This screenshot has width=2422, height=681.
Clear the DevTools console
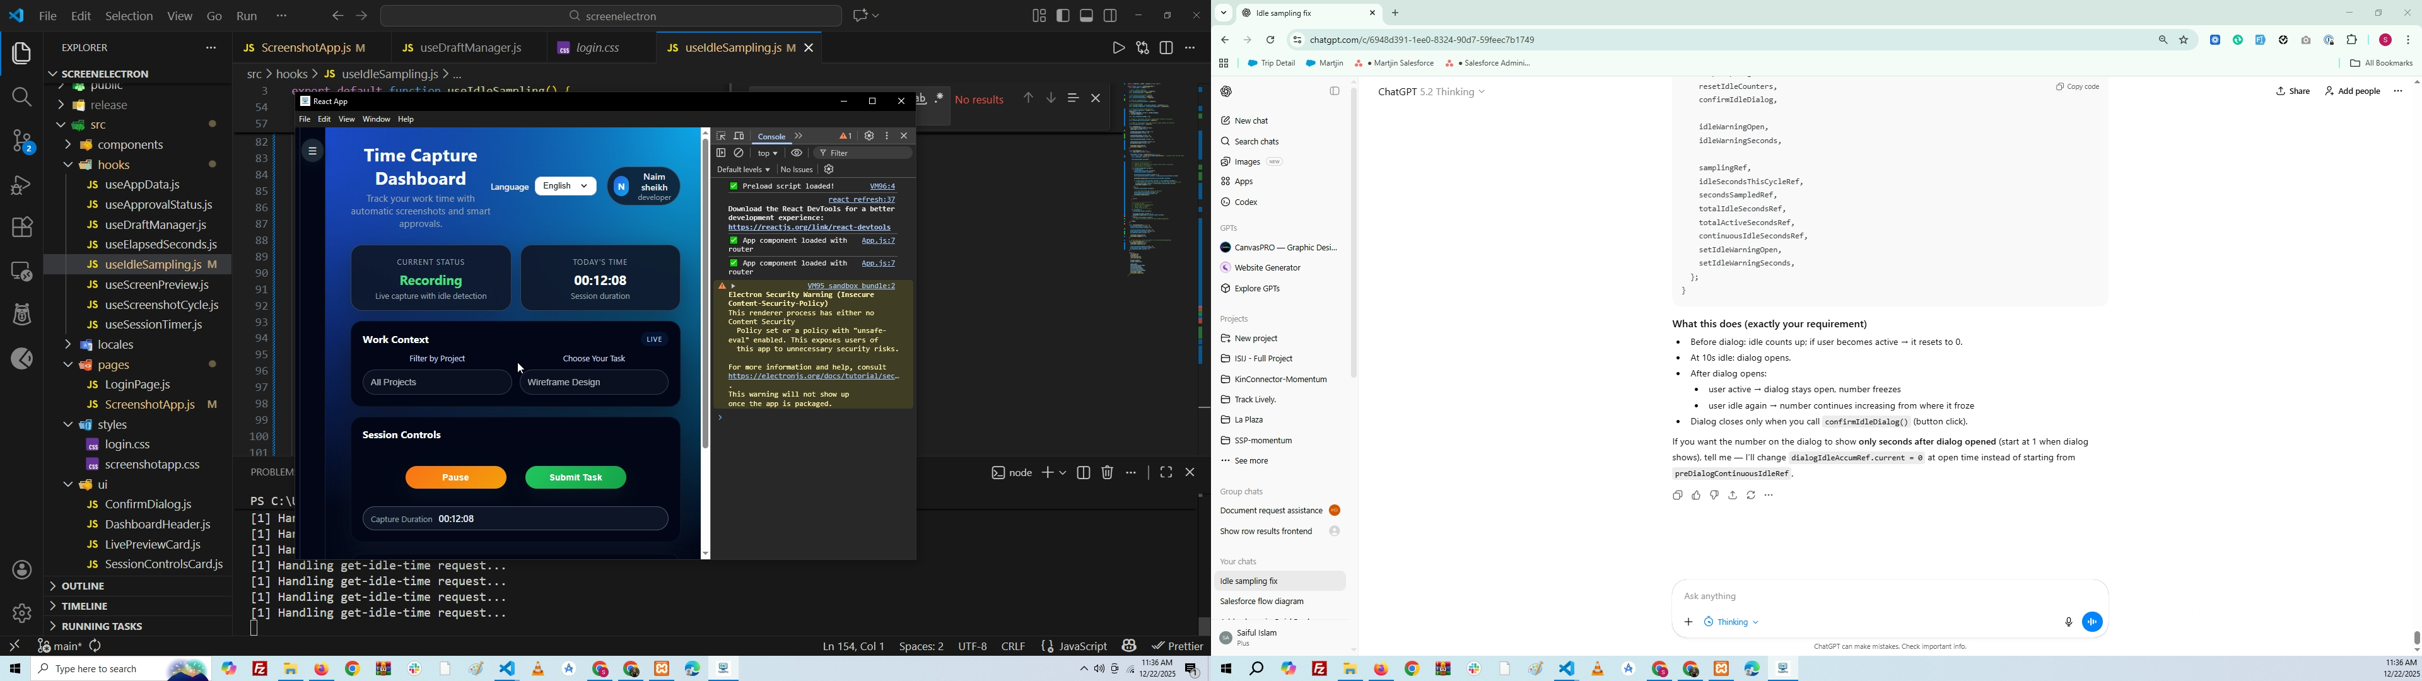point(739,153)
